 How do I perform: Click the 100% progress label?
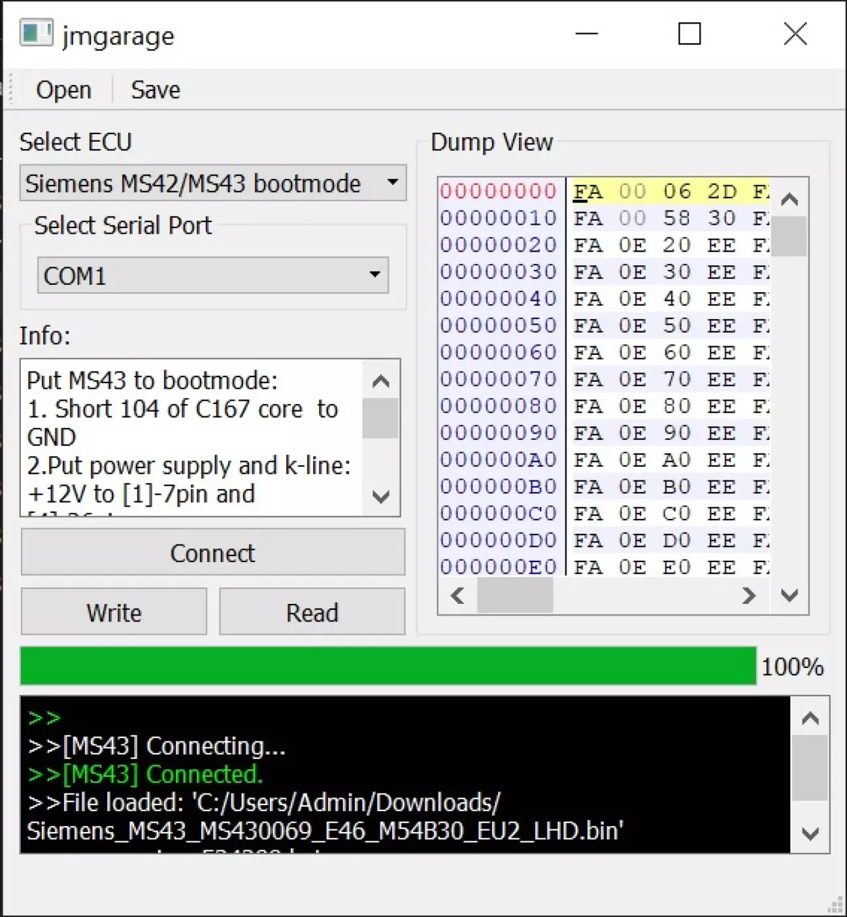point(792,667)
